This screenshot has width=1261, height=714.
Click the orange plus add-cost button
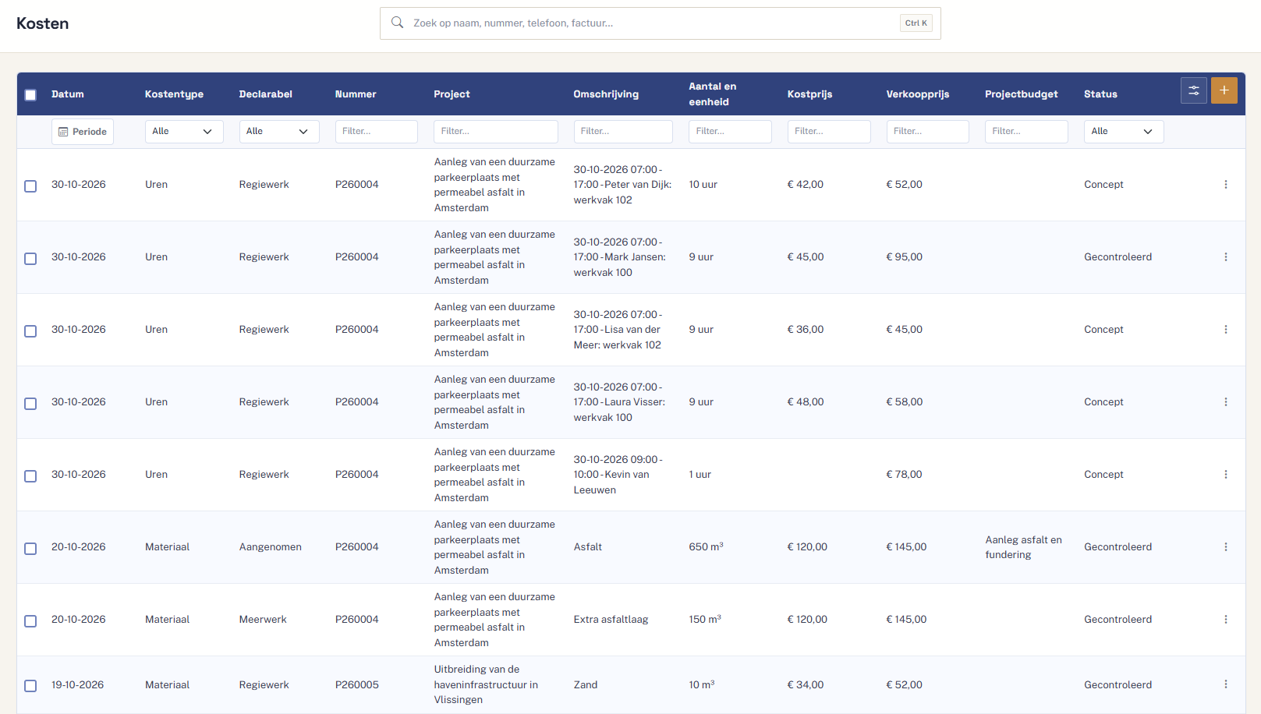point(1224,90)
